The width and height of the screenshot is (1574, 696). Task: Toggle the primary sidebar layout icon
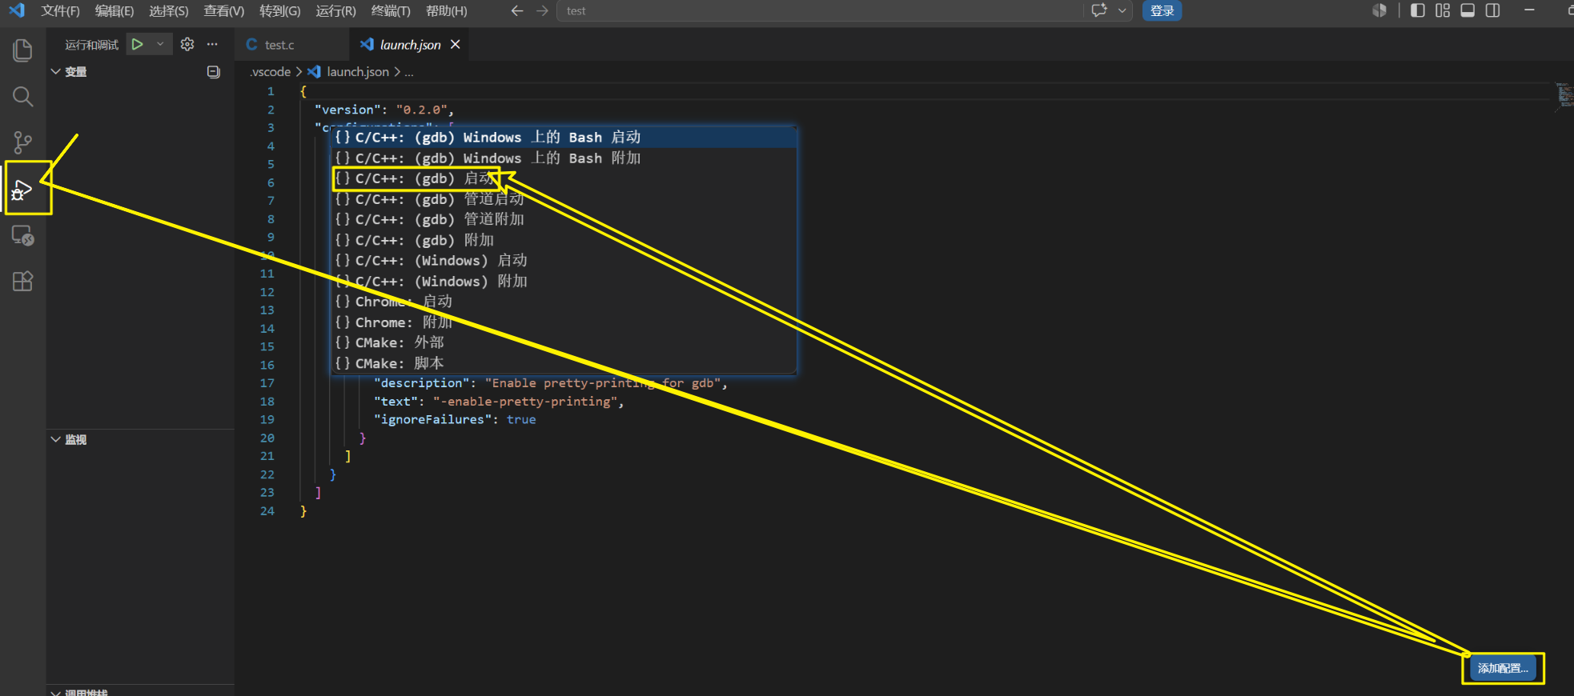[1417, 10]
